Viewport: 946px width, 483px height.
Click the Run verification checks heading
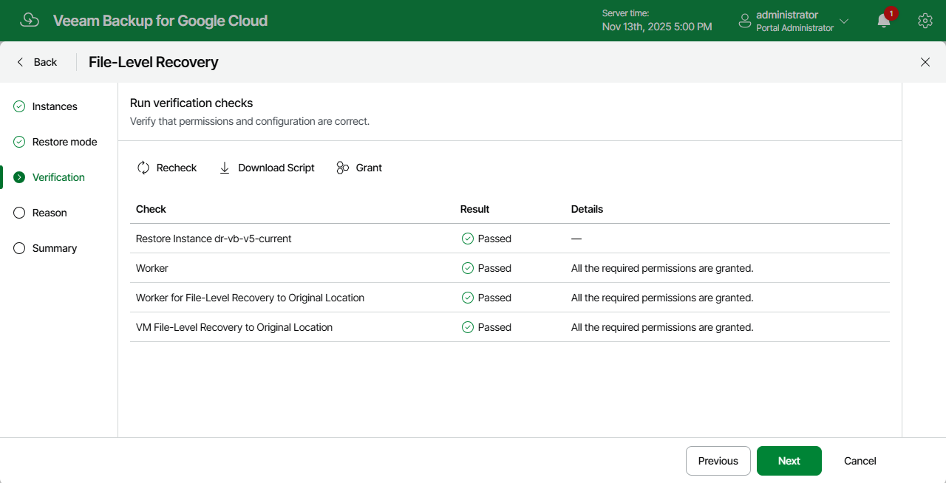pyautogui.click(x=191, y=103)
